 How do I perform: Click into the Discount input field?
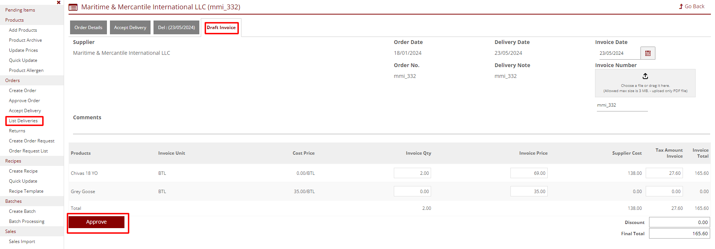tap(679, 223)
